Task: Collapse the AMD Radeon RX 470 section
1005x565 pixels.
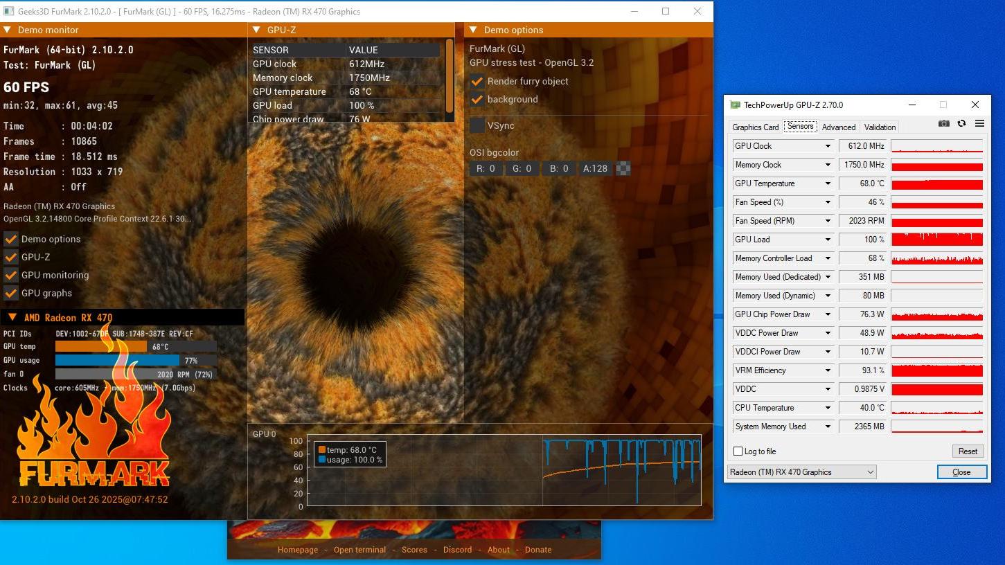Action: pos(12,318)
